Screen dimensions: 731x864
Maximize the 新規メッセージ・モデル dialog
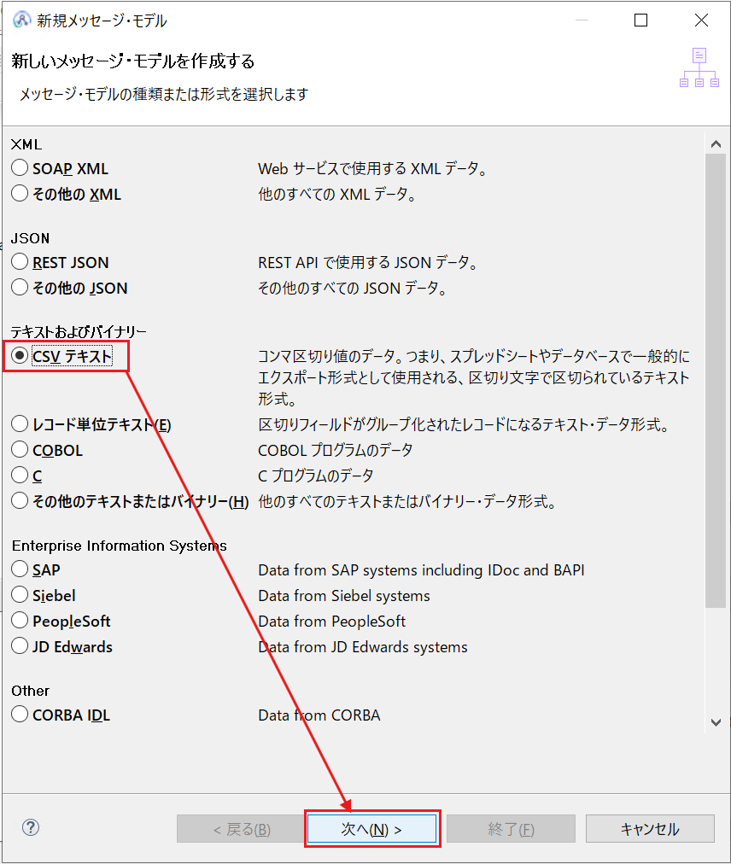(x=640, y=20)
